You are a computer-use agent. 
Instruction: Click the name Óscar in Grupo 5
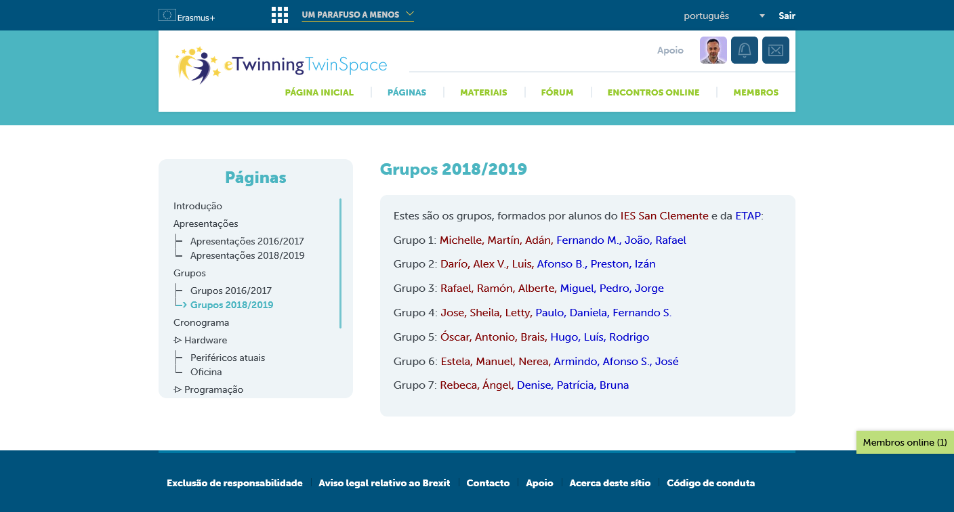(x=454, y=337)
